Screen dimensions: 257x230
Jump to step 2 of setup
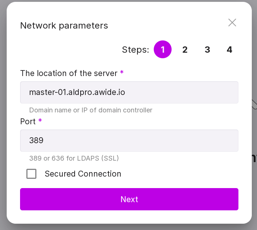click(x=185, y=50)
